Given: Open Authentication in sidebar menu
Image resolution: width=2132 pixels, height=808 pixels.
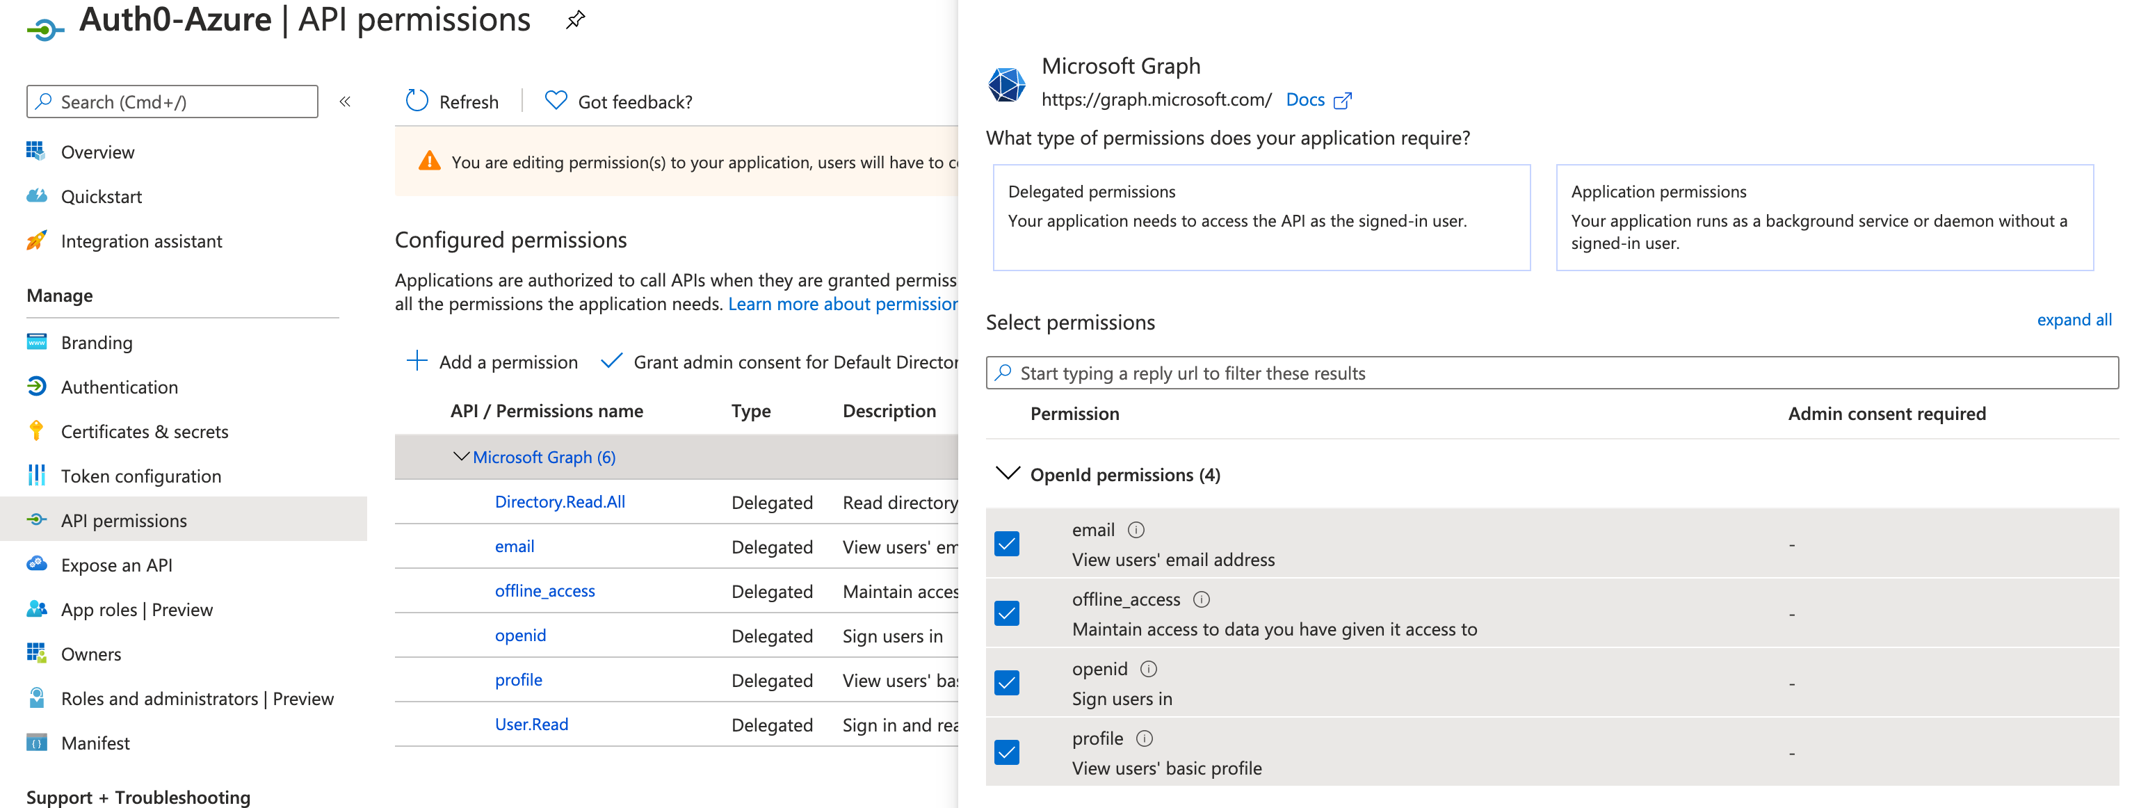Looking at the screenshot, I should click(119, 387).
